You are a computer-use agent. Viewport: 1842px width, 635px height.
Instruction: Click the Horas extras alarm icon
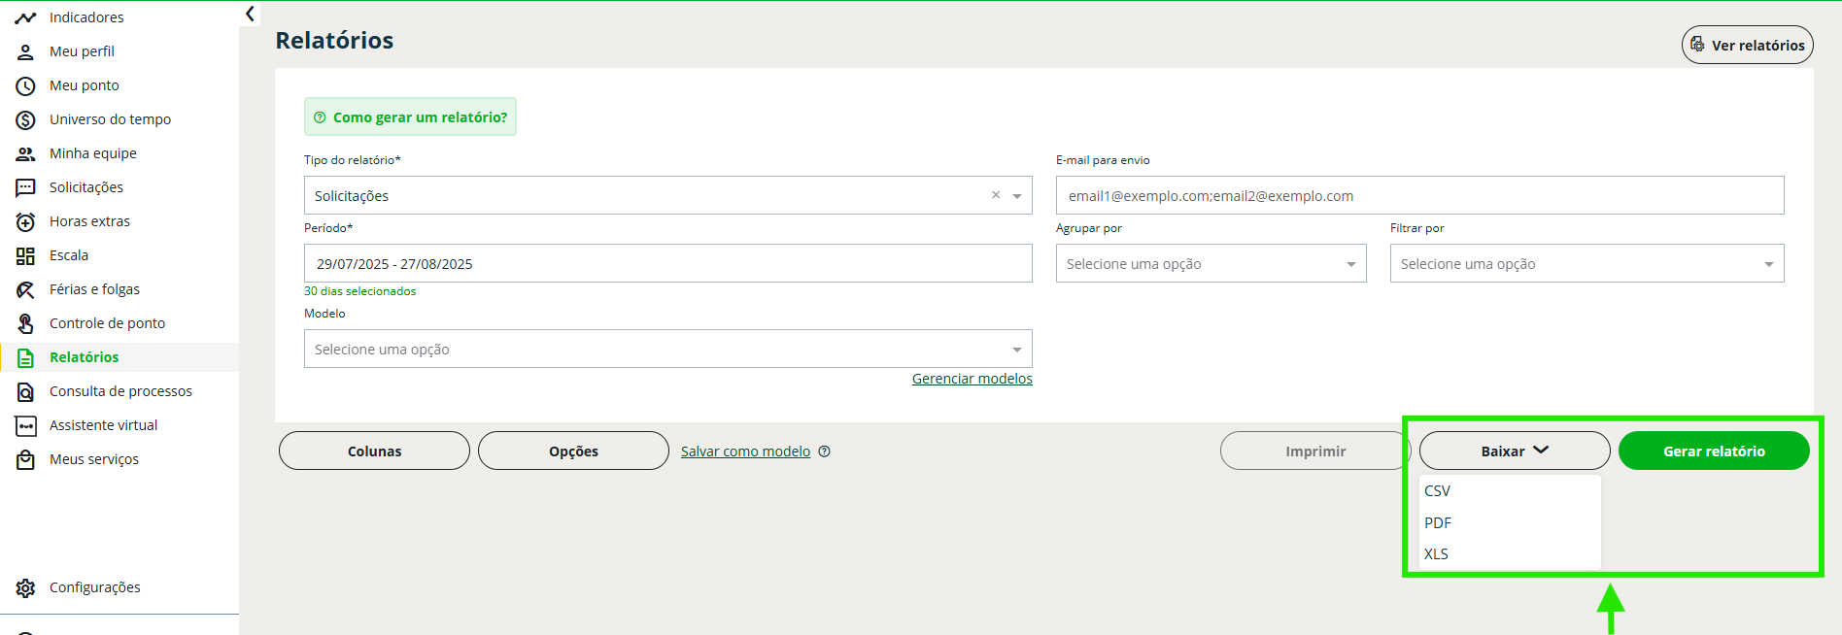25,222
